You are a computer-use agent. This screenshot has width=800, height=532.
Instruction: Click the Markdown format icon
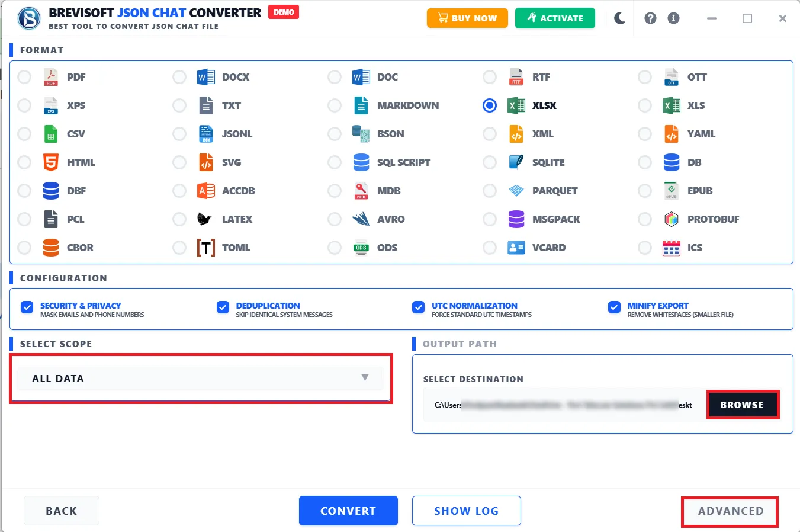pos(361,105)
